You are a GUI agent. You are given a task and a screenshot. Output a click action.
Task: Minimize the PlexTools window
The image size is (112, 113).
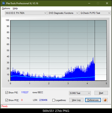pos(89,3)
